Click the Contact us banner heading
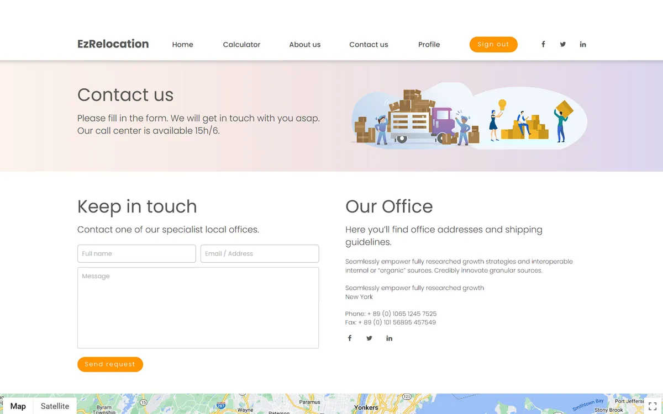663x414 pixels. [x=125, y=94]
